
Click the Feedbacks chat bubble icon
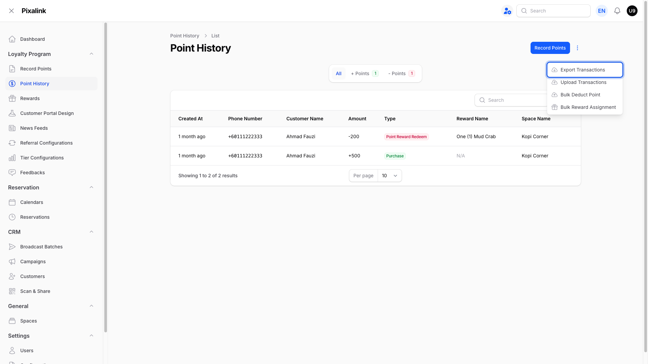pyautogui.click(x=12, y=173)
